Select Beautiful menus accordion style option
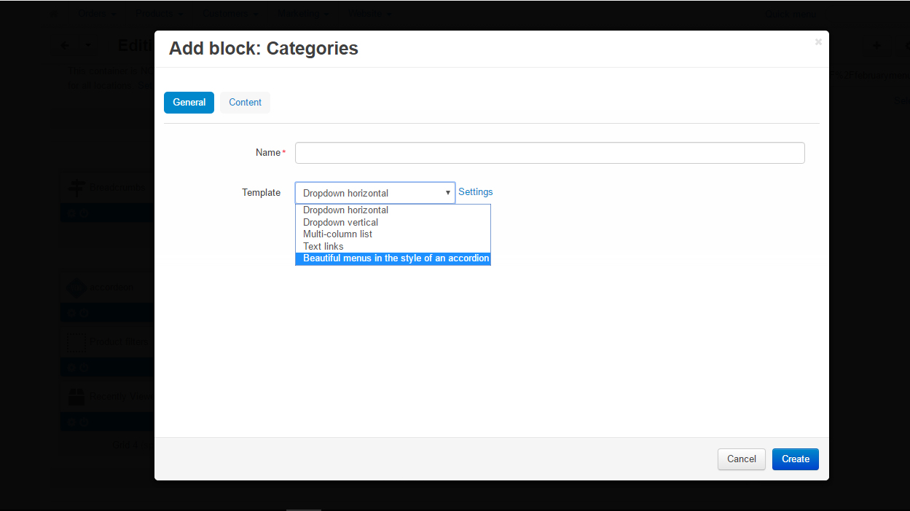Image resolution: width=910 pixels, height=511 pixels. [396, 258]
